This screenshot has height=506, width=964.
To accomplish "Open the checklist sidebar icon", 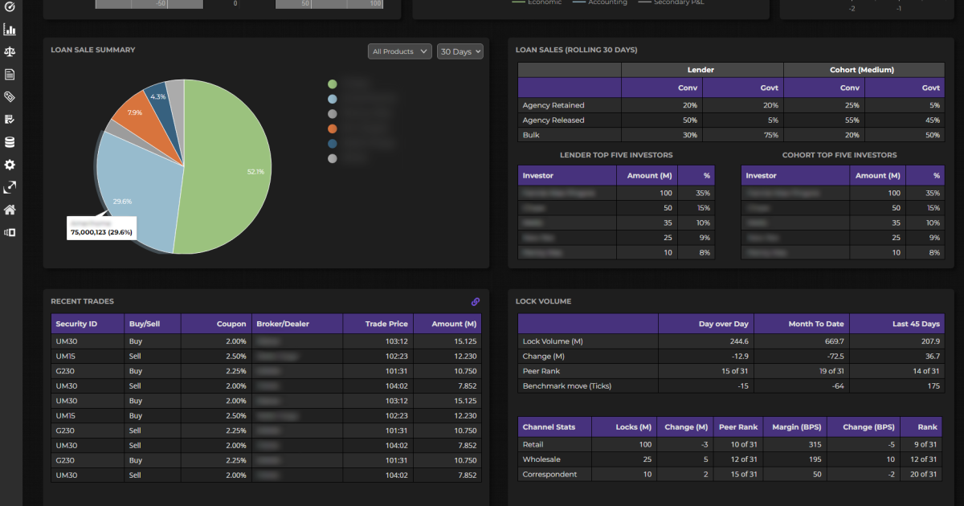I will (10, 120).
